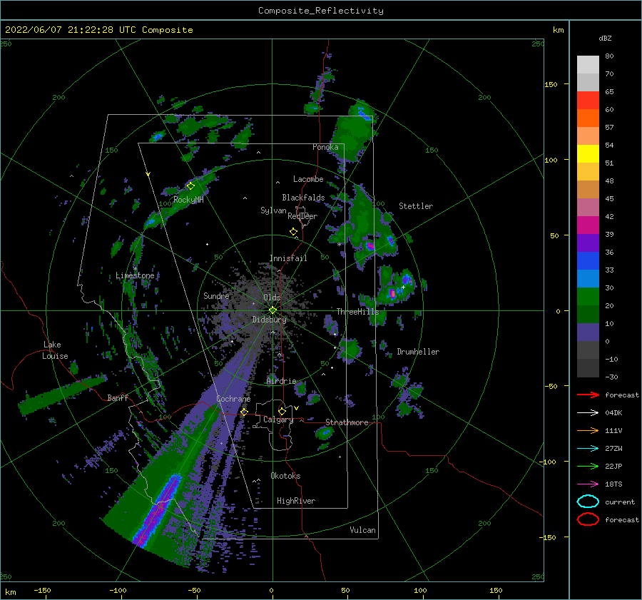Pick the light gray 80–70 dBZ swatch
This screenshot has width=642, height=600.
(x=588, y=65)
